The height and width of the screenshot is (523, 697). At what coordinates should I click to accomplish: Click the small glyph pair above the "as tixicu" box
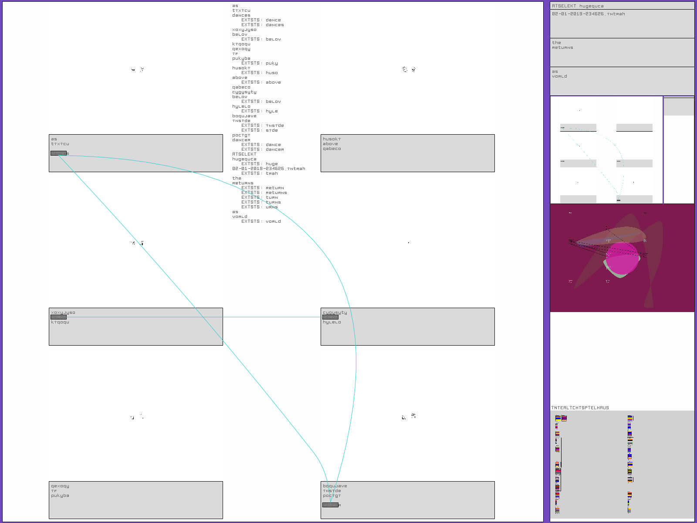point(137,69)
